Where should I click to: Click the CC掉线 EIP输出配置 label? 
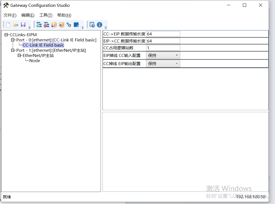coord(122,64)
